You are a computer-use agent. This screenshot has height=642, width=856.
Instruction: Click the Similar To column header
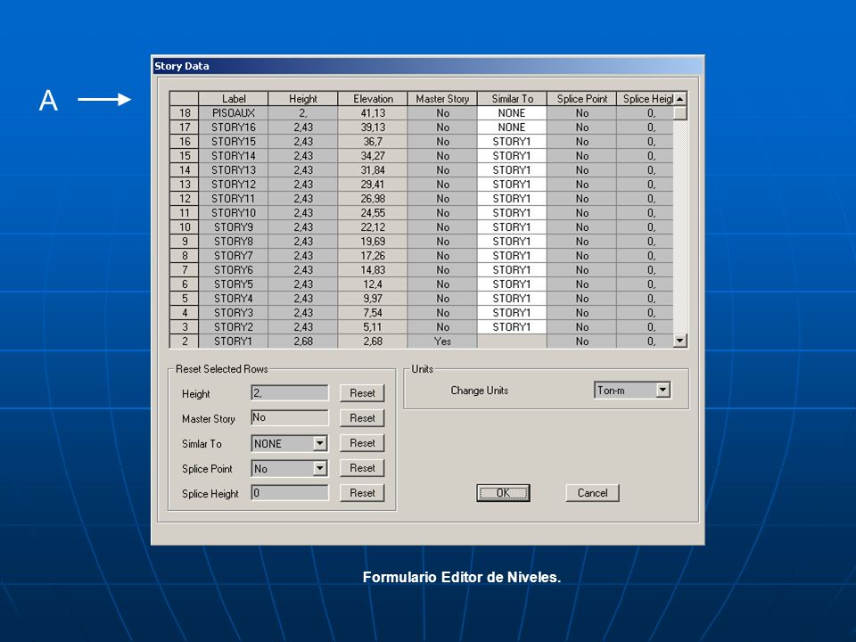coord(512,99)
